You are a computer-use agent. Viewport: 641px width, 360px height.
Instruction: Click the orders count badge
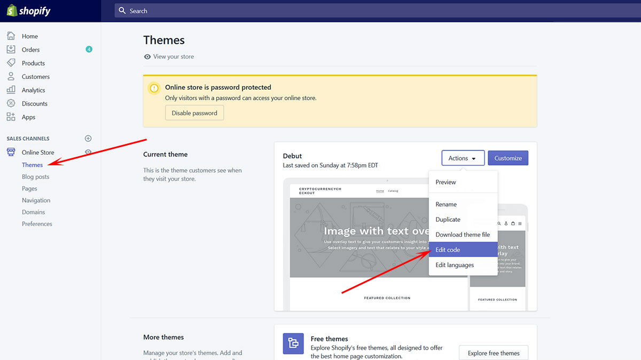pyautogui.click(x=89, y=50)
